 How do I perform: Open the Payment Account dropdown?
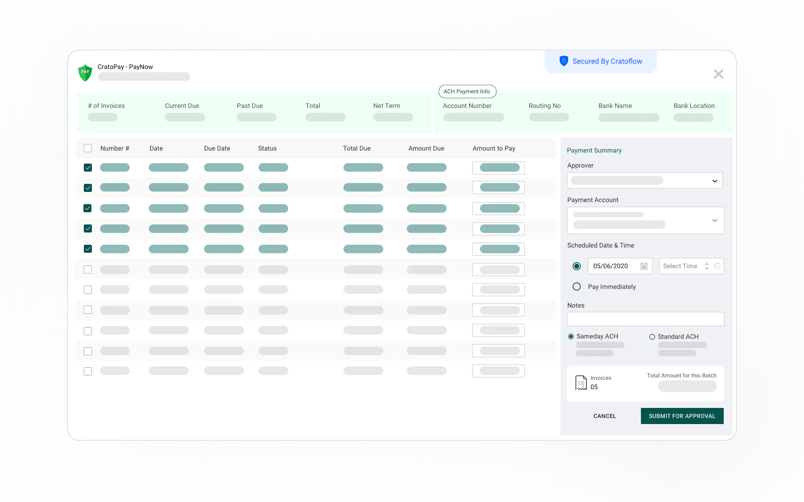[714, 220]
